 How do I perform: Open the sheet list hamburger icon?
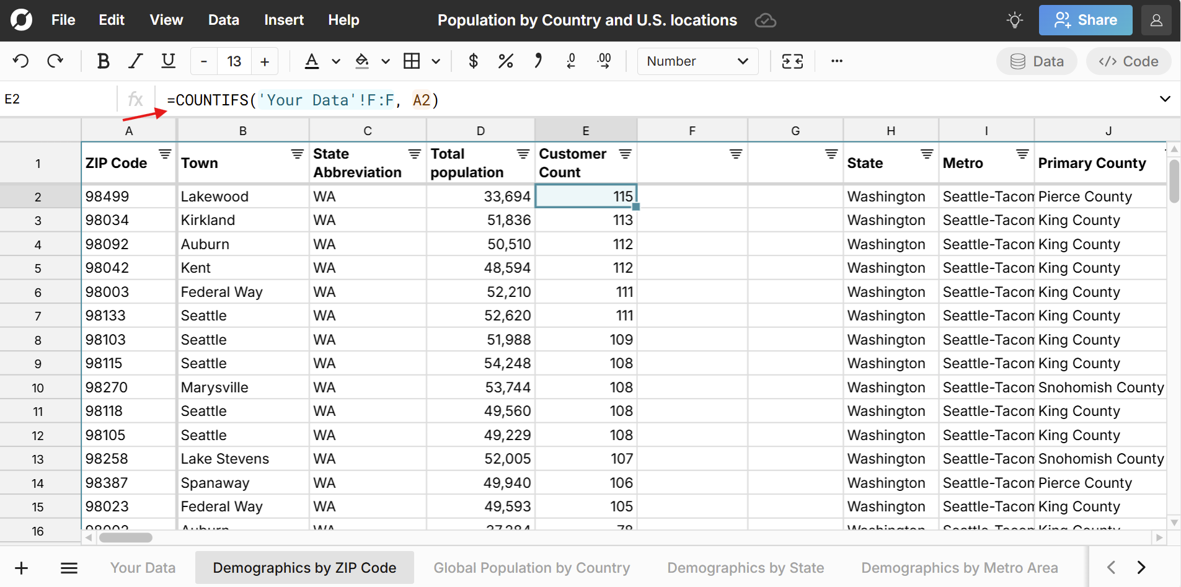pyautogui.click(x=69, y=568)
